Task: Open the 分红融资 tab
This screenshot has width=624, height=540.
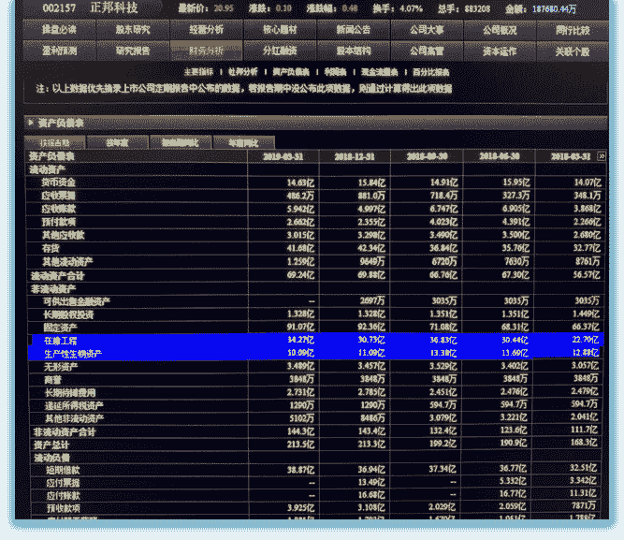Action: tap(277, 51)
